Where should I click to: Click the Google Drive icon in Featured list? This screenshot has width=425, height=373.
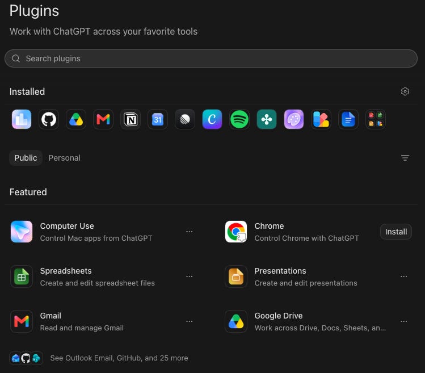[x=236, y=321]
